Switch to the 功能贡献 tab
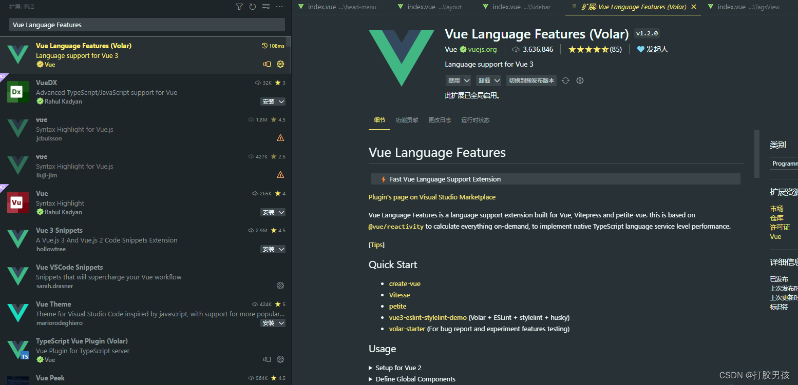Screen dimensions: 798x385 tap(407, 120)
